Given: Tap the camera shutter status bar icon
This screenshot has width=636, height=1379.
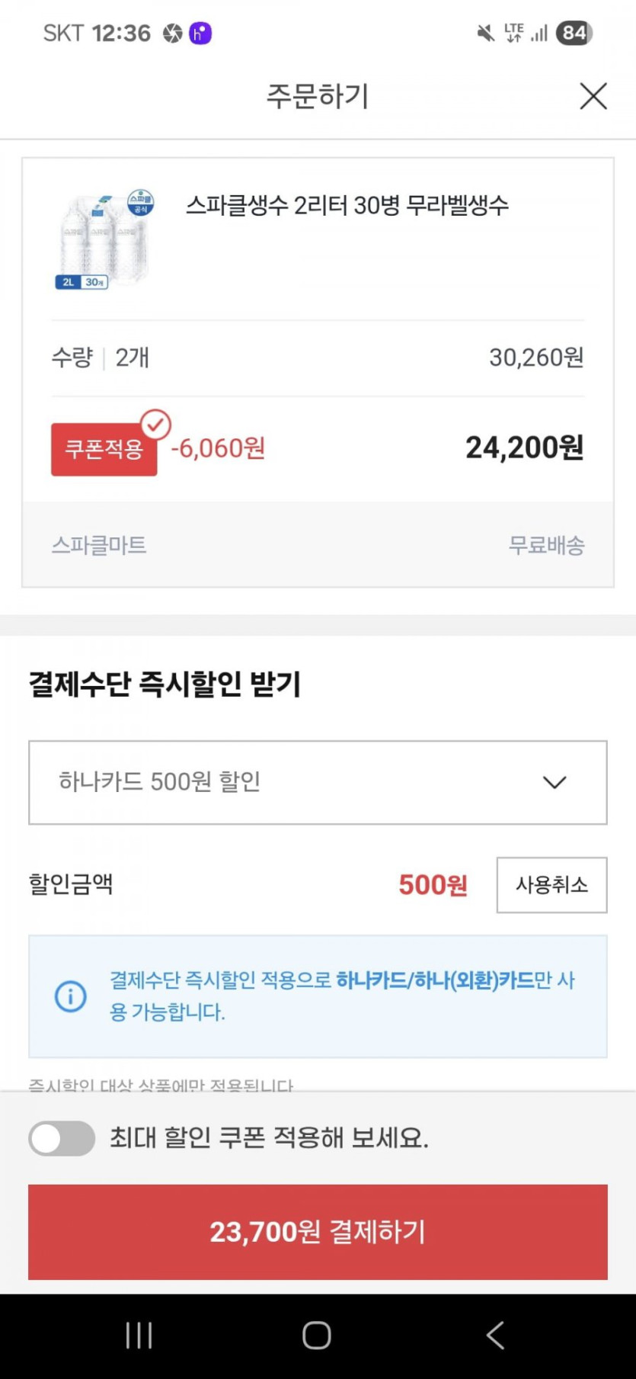Looking at the screenshot, I should 173,34.
